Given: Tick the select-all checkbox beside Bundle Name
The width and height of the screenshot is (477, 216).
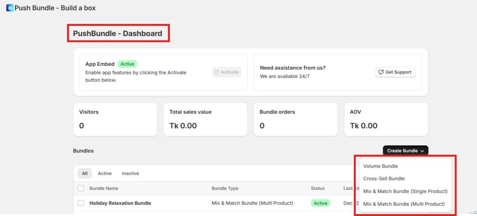Looking at the screenshot, I should (81, 189).
